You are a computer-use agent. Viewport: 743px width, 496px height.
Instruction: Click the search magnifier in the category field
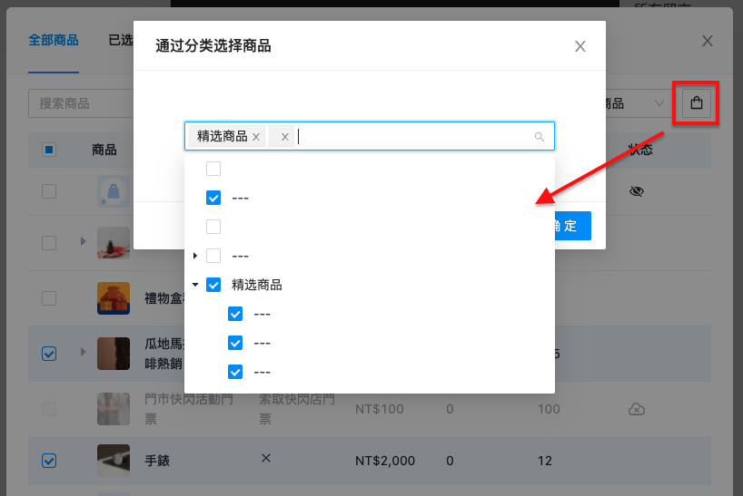tap(539, 137)
